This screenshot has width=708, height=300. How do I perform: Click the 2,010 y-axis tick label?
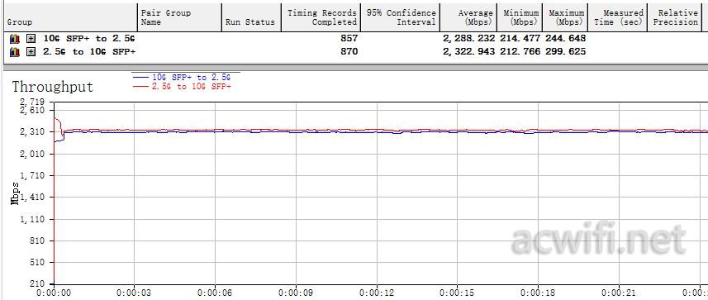point(32,154)
